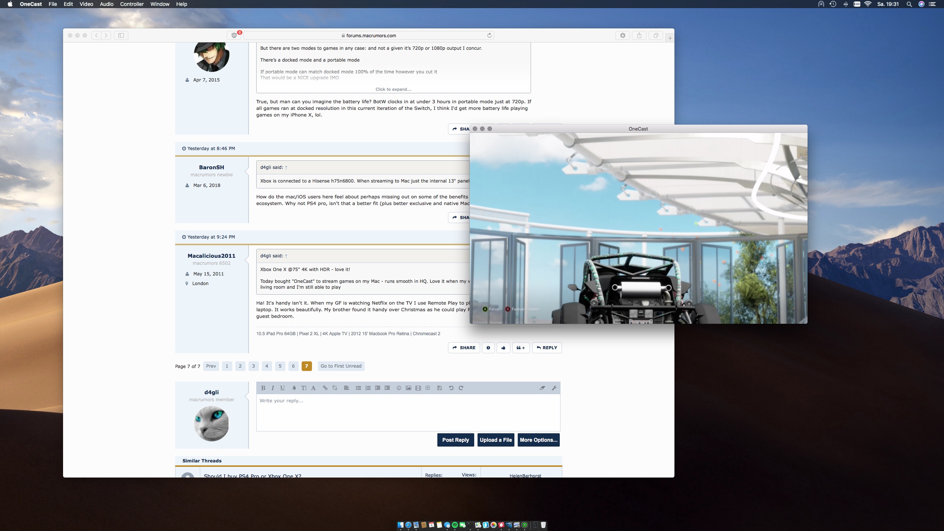Open the font size dropdown

(303, 388)
